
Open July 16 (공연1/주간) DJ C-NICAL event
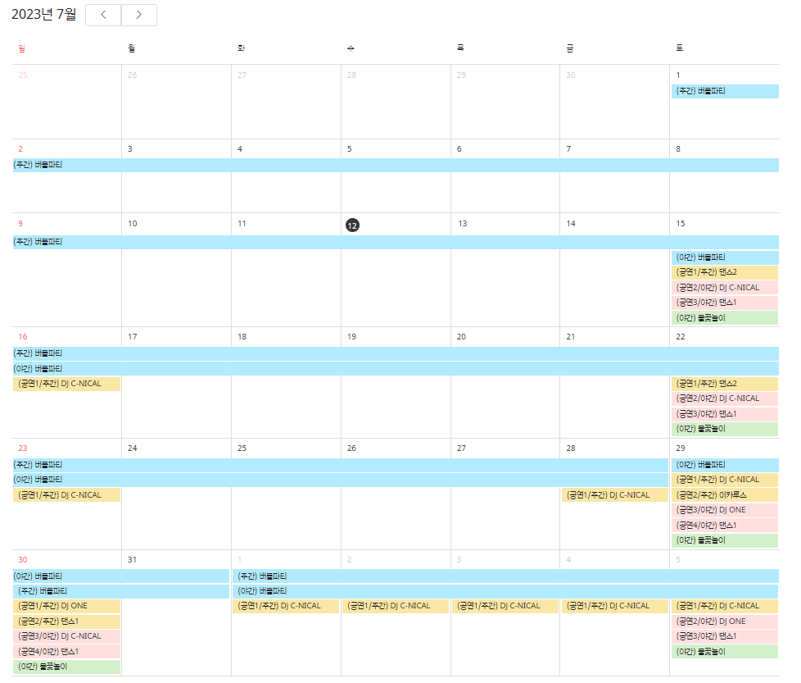pyautogui.click(x=67, y=384)
